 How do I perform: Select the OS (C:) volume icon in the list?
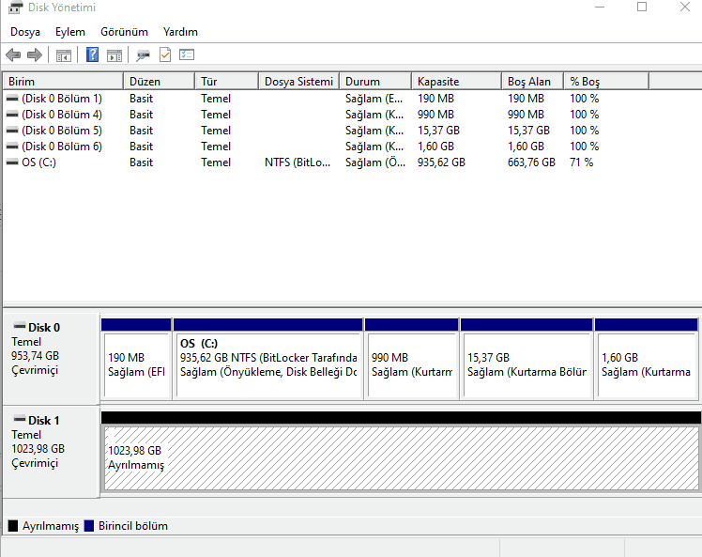coord(12,162)
